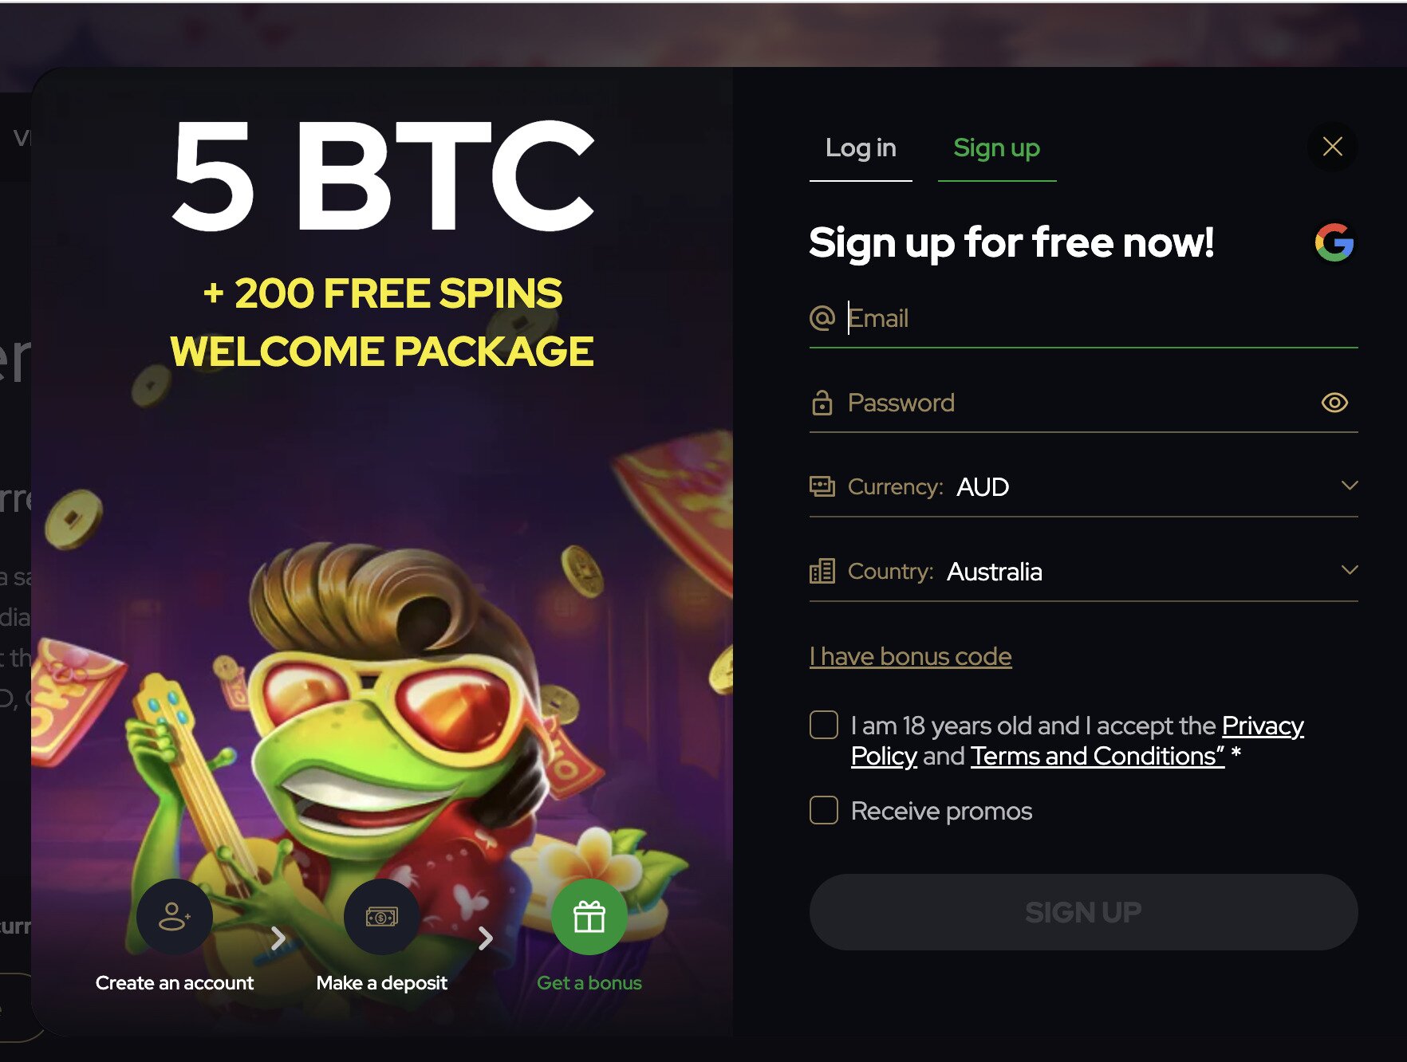The image size is (1407, 1062).
Task: Click the @ icon beside Email
Action: tap(822, 318)
